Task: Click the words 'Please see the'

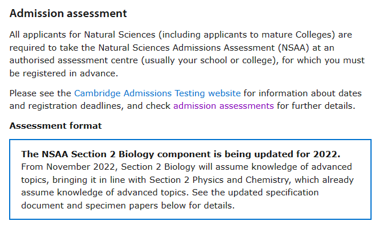Action: 40,93
